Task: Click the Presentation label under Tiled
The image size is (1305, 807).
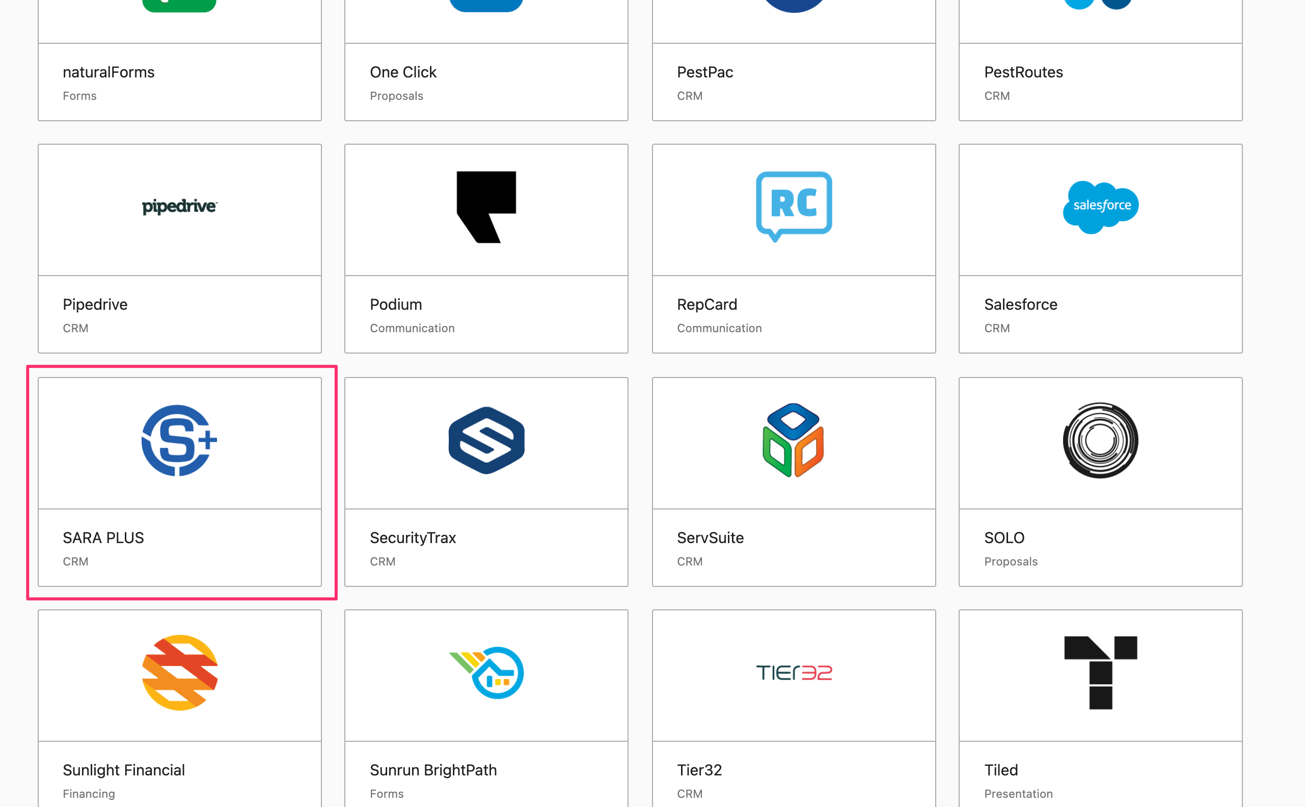Action: 1018,794
